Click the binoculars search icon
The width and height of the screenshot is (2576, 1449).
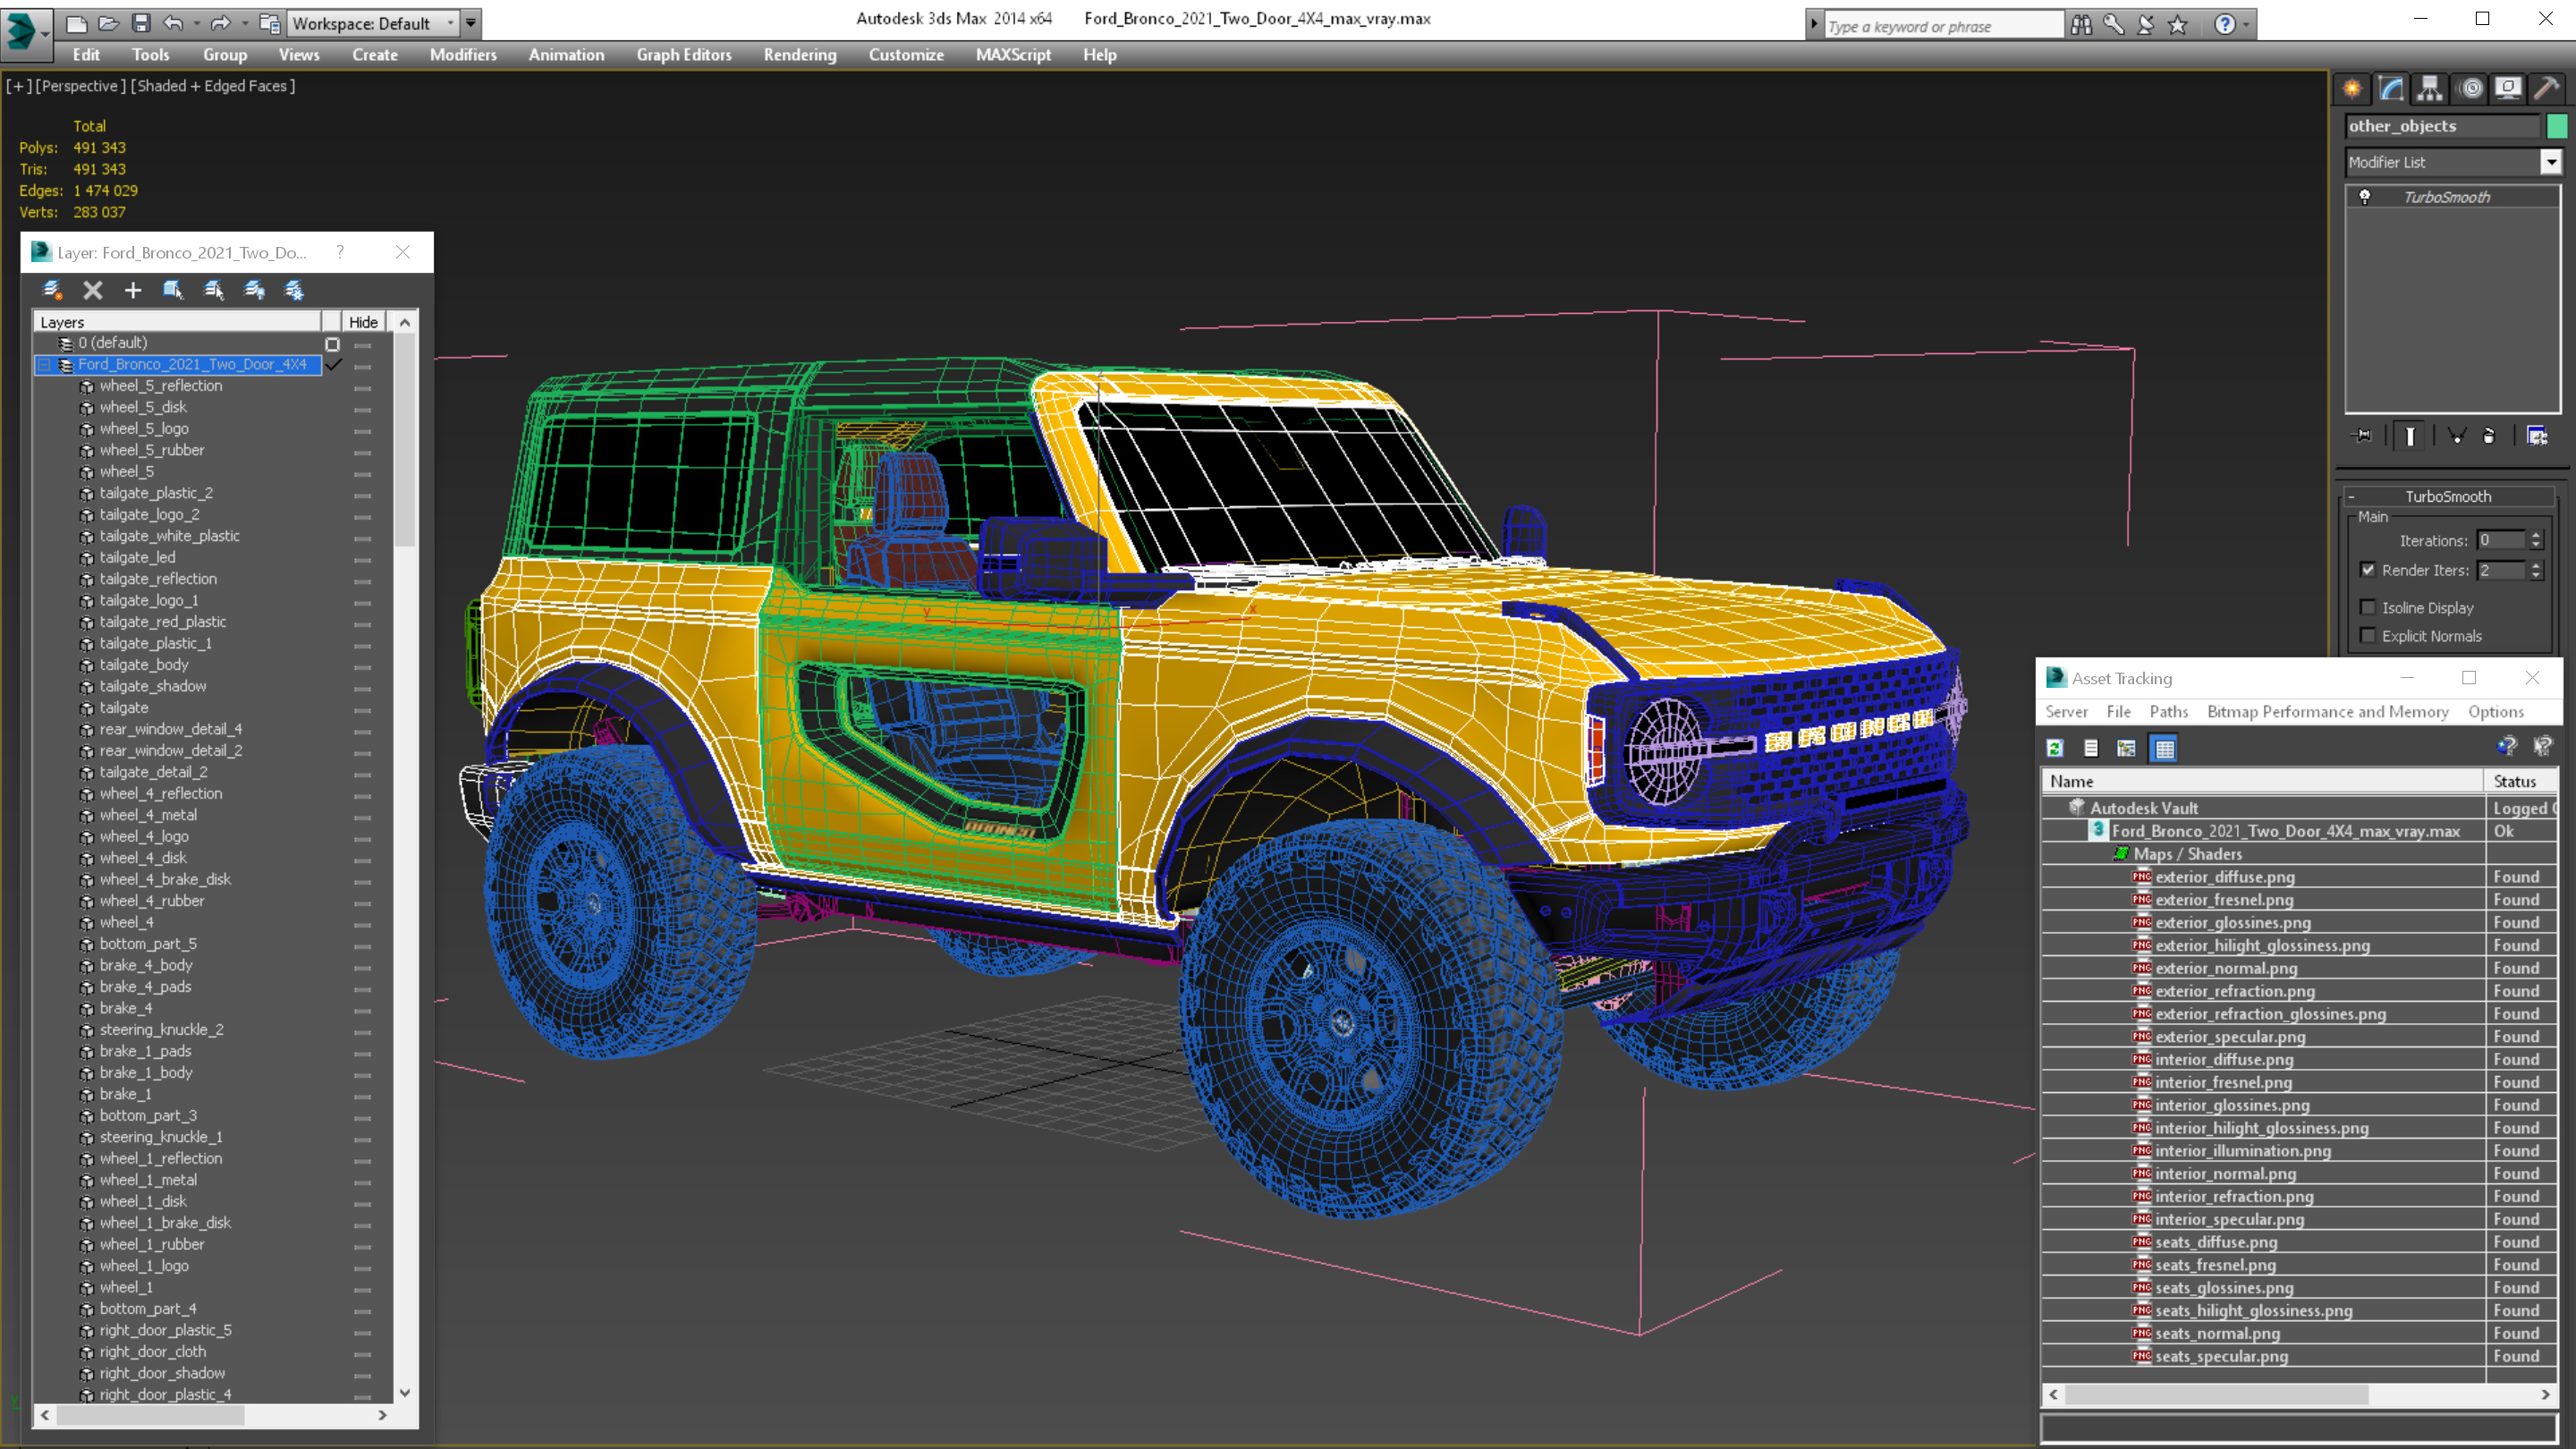point(2081,24)
